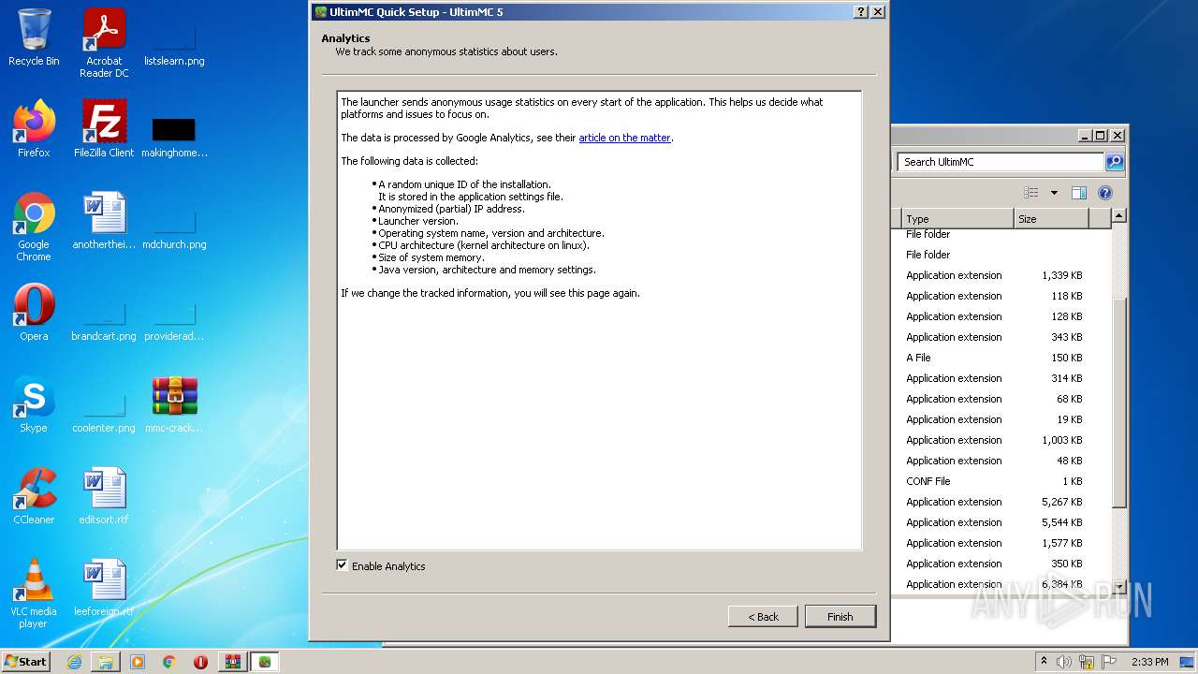Screen dimensions: 1198x674
Task: Select the listslearn.png desktop file
Action: click(174, 43)
